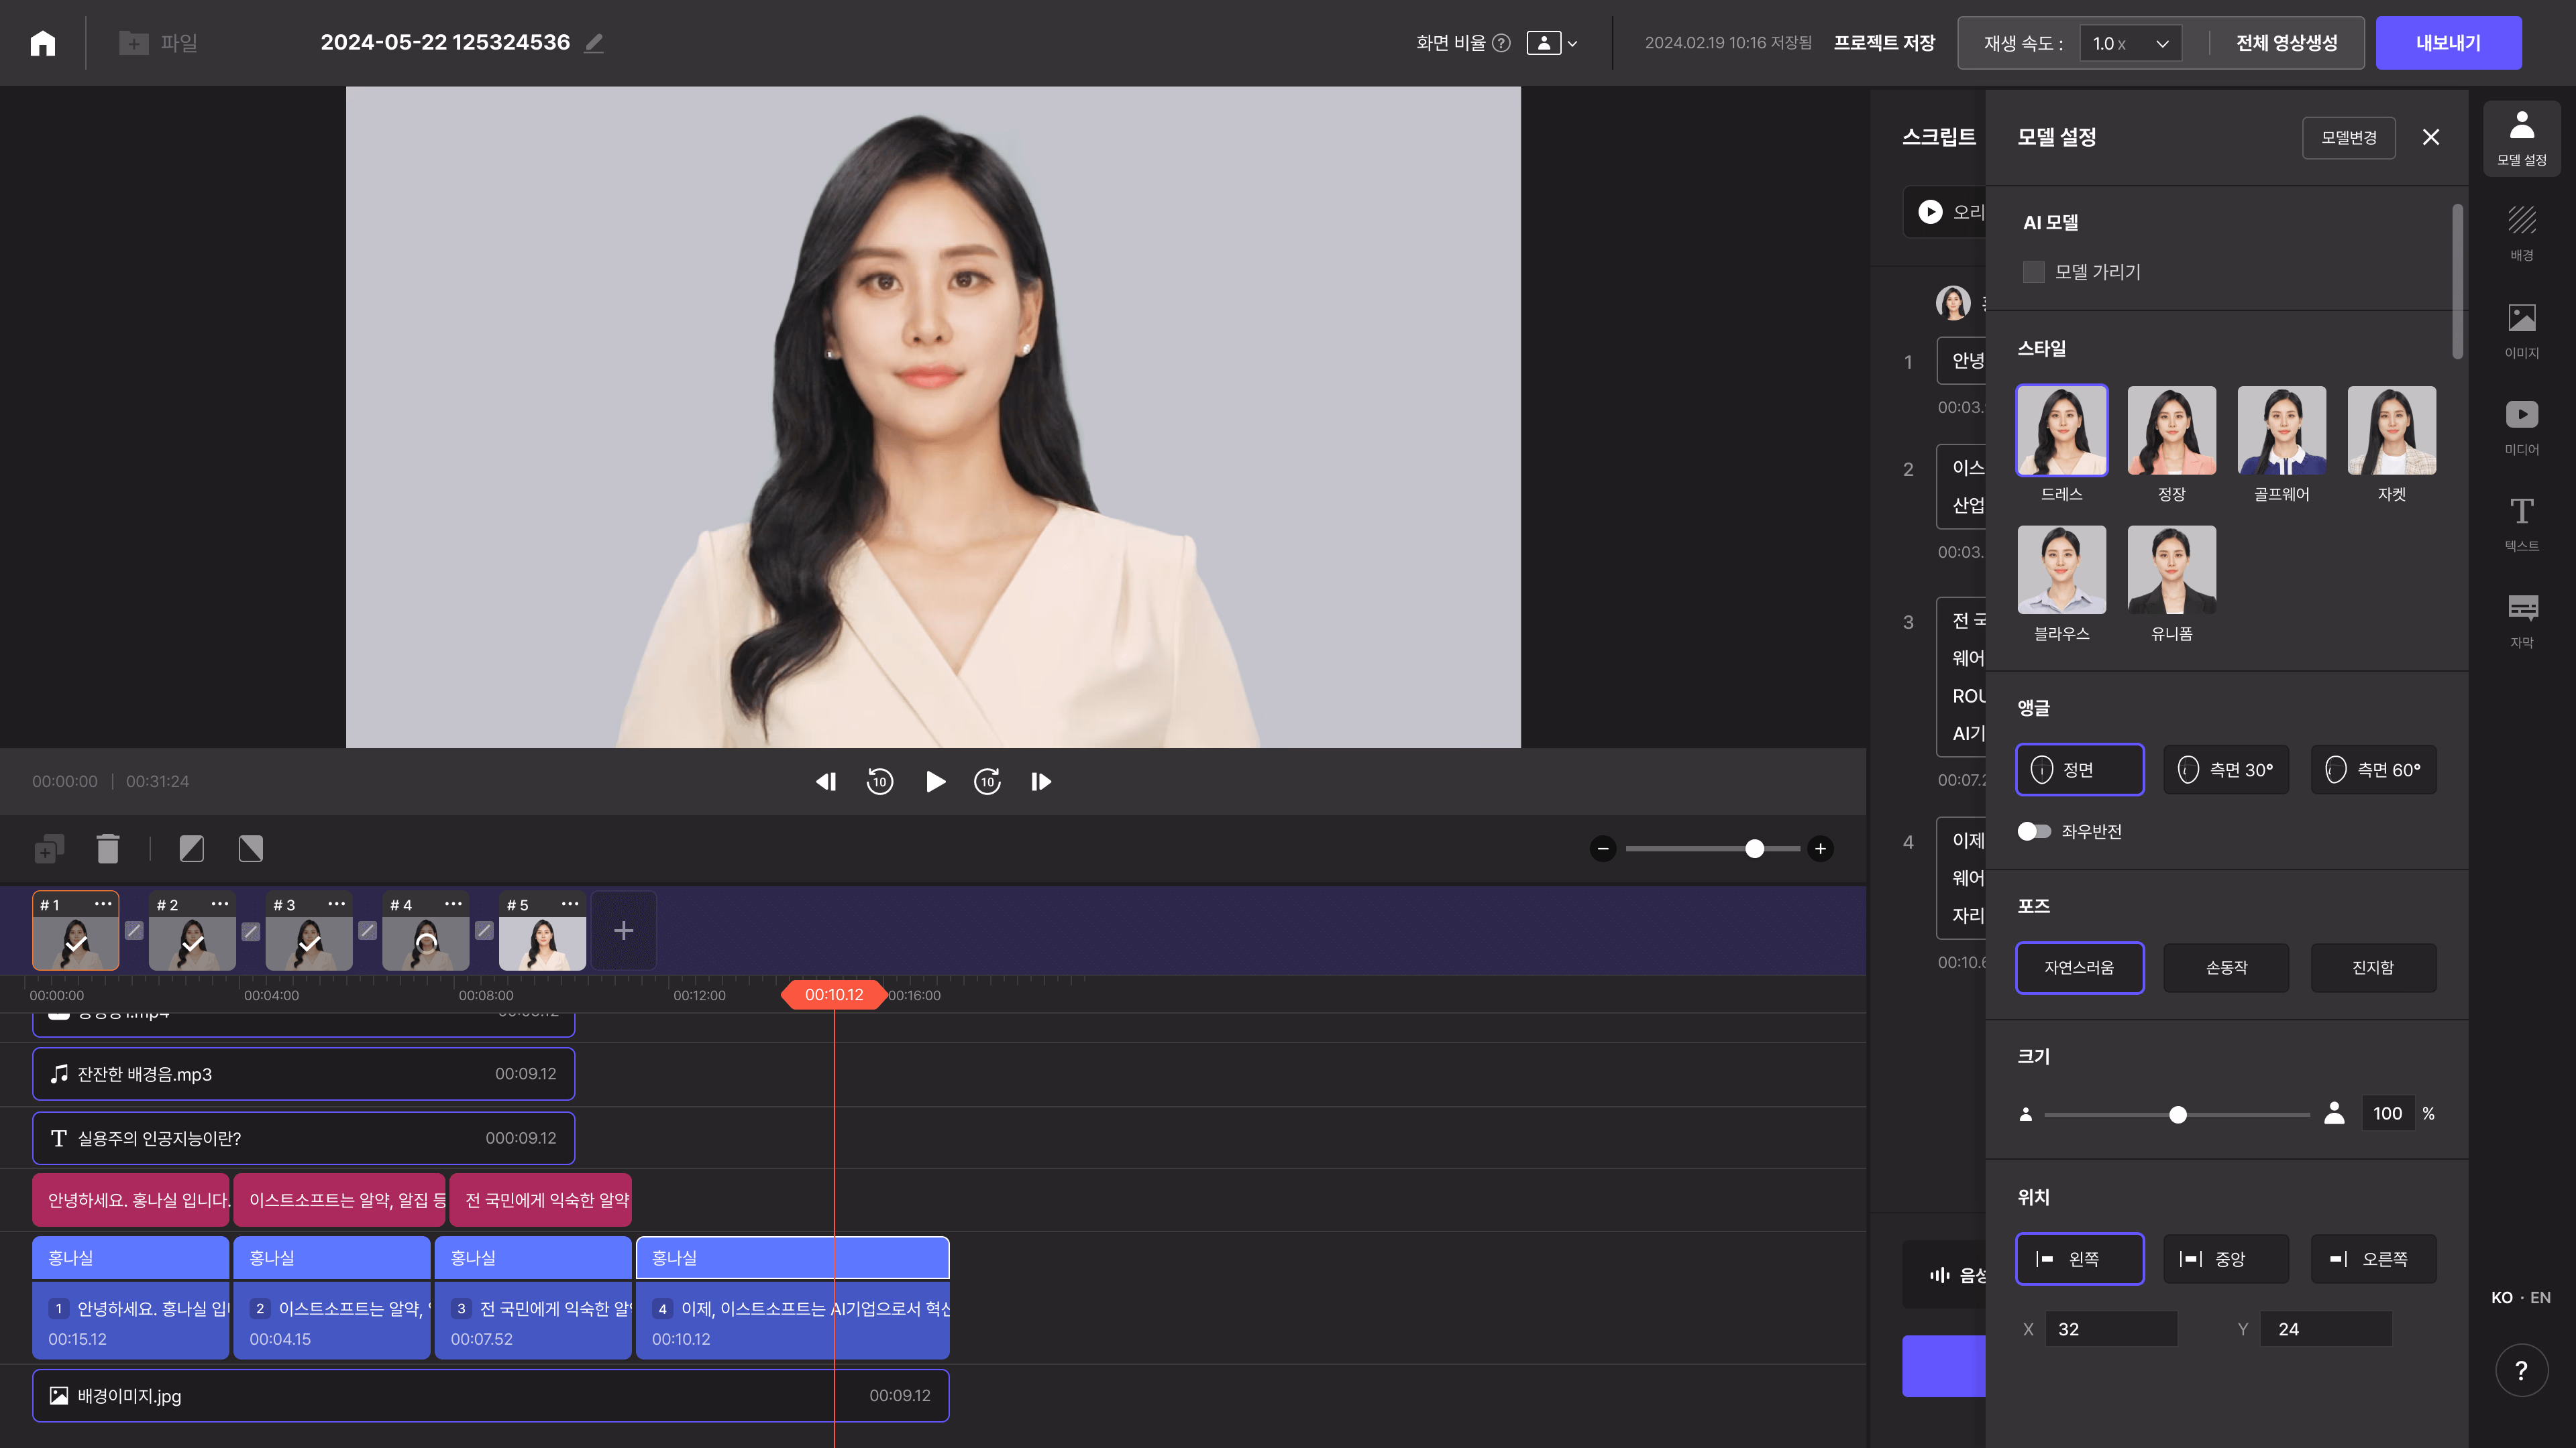Click the pencil icon to rename project
The height and width of the screenshot is (1448, 2576).
click(594, 43)
